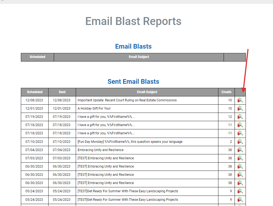Select Emails count 12 in 07/19/2023 row
Image resolution: width=273 pixels, height=206 pixels.
click(x=230, y=116)
